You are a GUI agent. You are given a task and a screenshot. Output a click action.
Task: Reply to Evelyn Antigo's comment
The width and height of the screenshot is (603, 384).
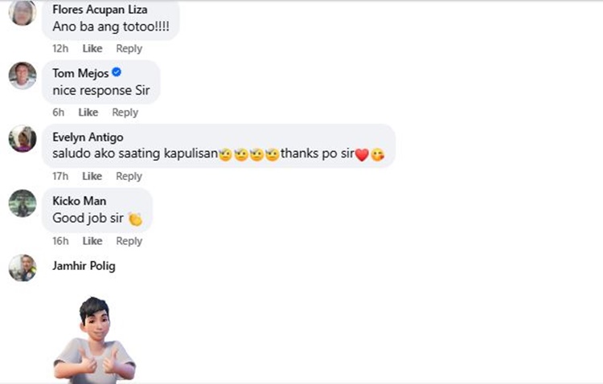pyautogui.click(x=129, y=176)
